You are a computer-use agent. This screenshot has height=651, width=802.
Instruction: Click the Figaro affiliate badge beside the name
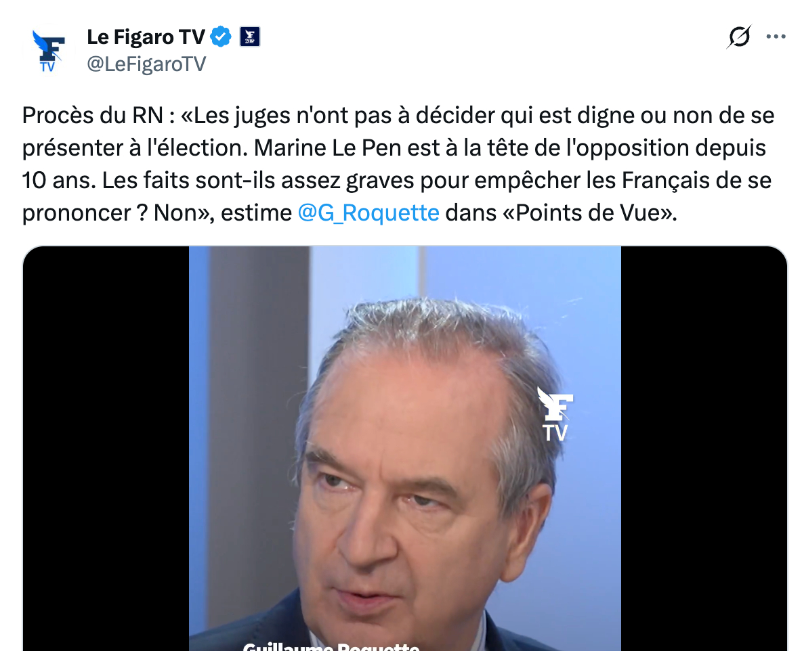pos(249,37)
